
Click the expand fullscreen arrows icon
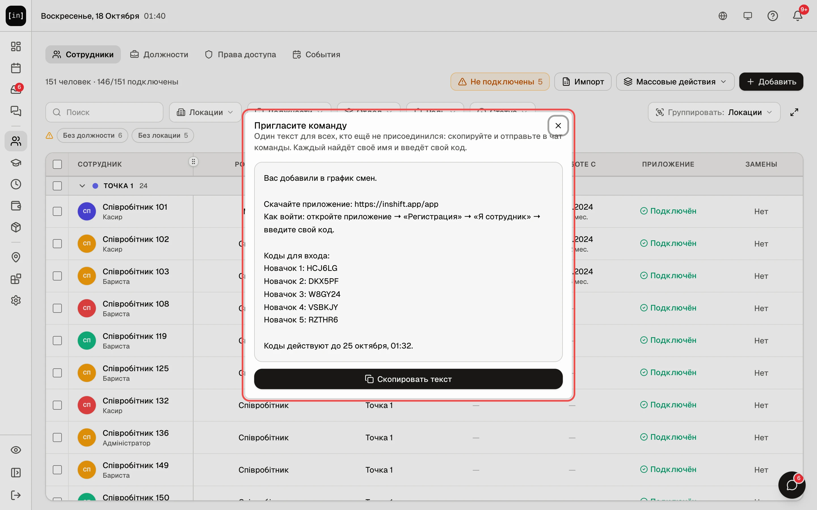tap(794, 112)
